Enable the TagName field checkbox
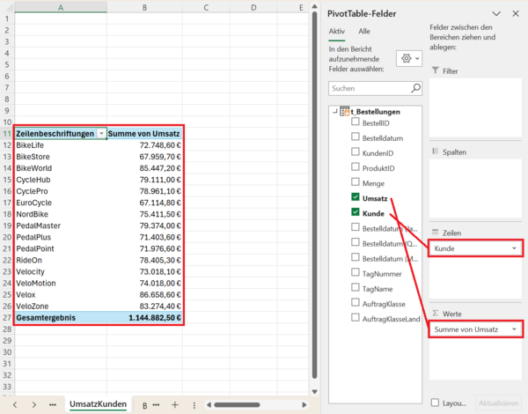 pos(355,288)
